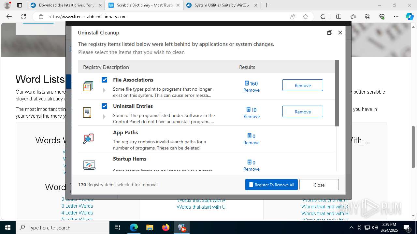Viewport: 417px width, 234px height.
Task: Open the WinZip utilities taskbar app
Action: click(x=181, y=227)
